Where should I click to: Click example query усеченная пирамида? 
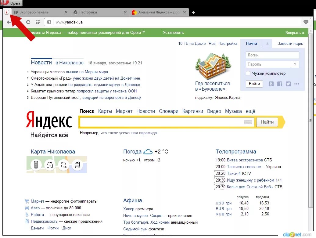pyautogui.click(x=129, y=133)
